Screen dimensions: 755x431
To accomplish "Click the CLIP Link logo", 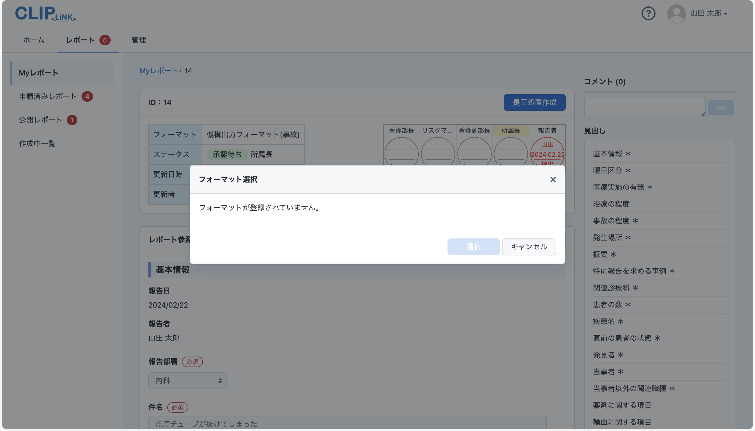I will [44, 13].
